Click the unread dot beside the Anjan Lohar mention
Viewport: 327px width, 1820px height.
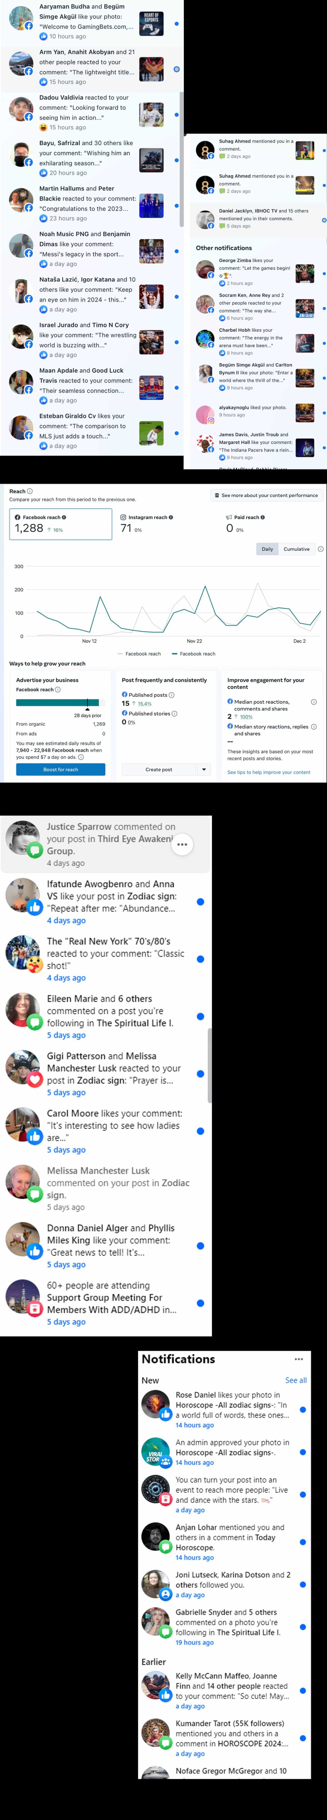tap(303, 1542)
